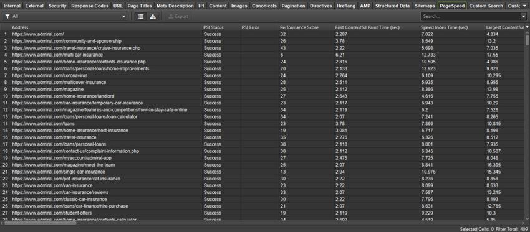Viewport: 530px width, 232px height.
Task: Click the filter funnel icon
Action: [x=7, y=16]
